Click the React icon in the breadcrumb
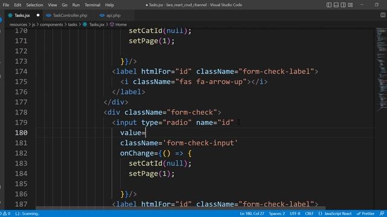This screenshot has width=387, height=217. coord(85,24)
